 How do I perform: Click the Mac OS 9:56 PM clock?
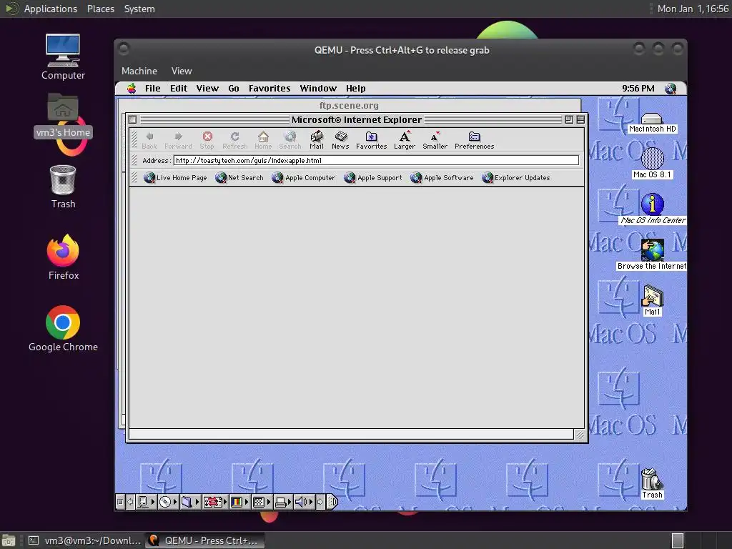[638, 88]
